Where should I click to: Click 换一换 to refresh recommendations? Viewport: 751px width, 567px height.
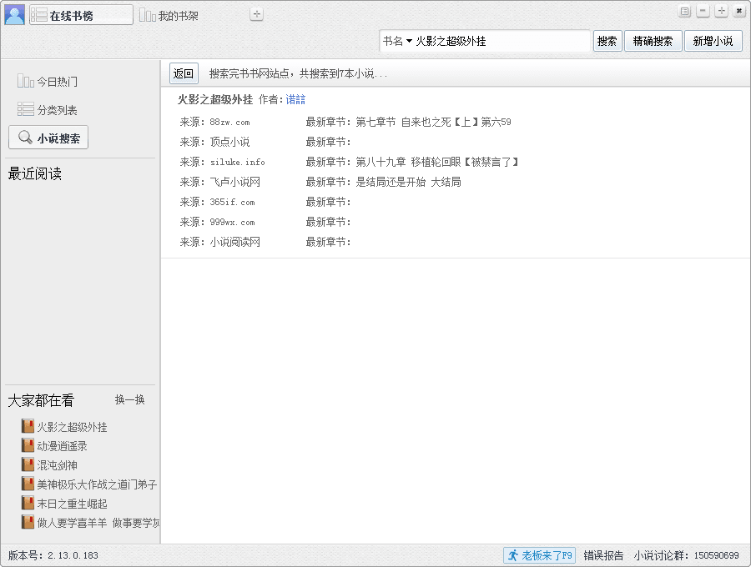pos(129,400)
